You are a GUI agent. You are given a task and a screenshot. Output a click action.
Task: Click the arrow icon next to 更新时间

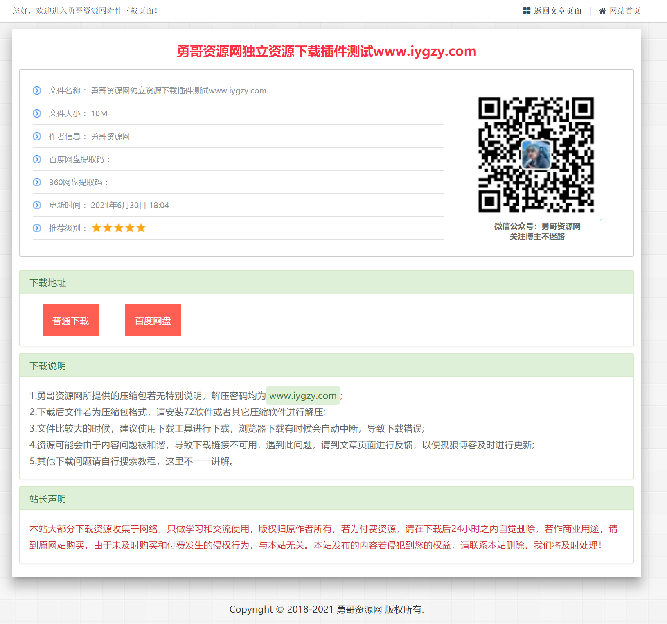(x=37, y=205)
